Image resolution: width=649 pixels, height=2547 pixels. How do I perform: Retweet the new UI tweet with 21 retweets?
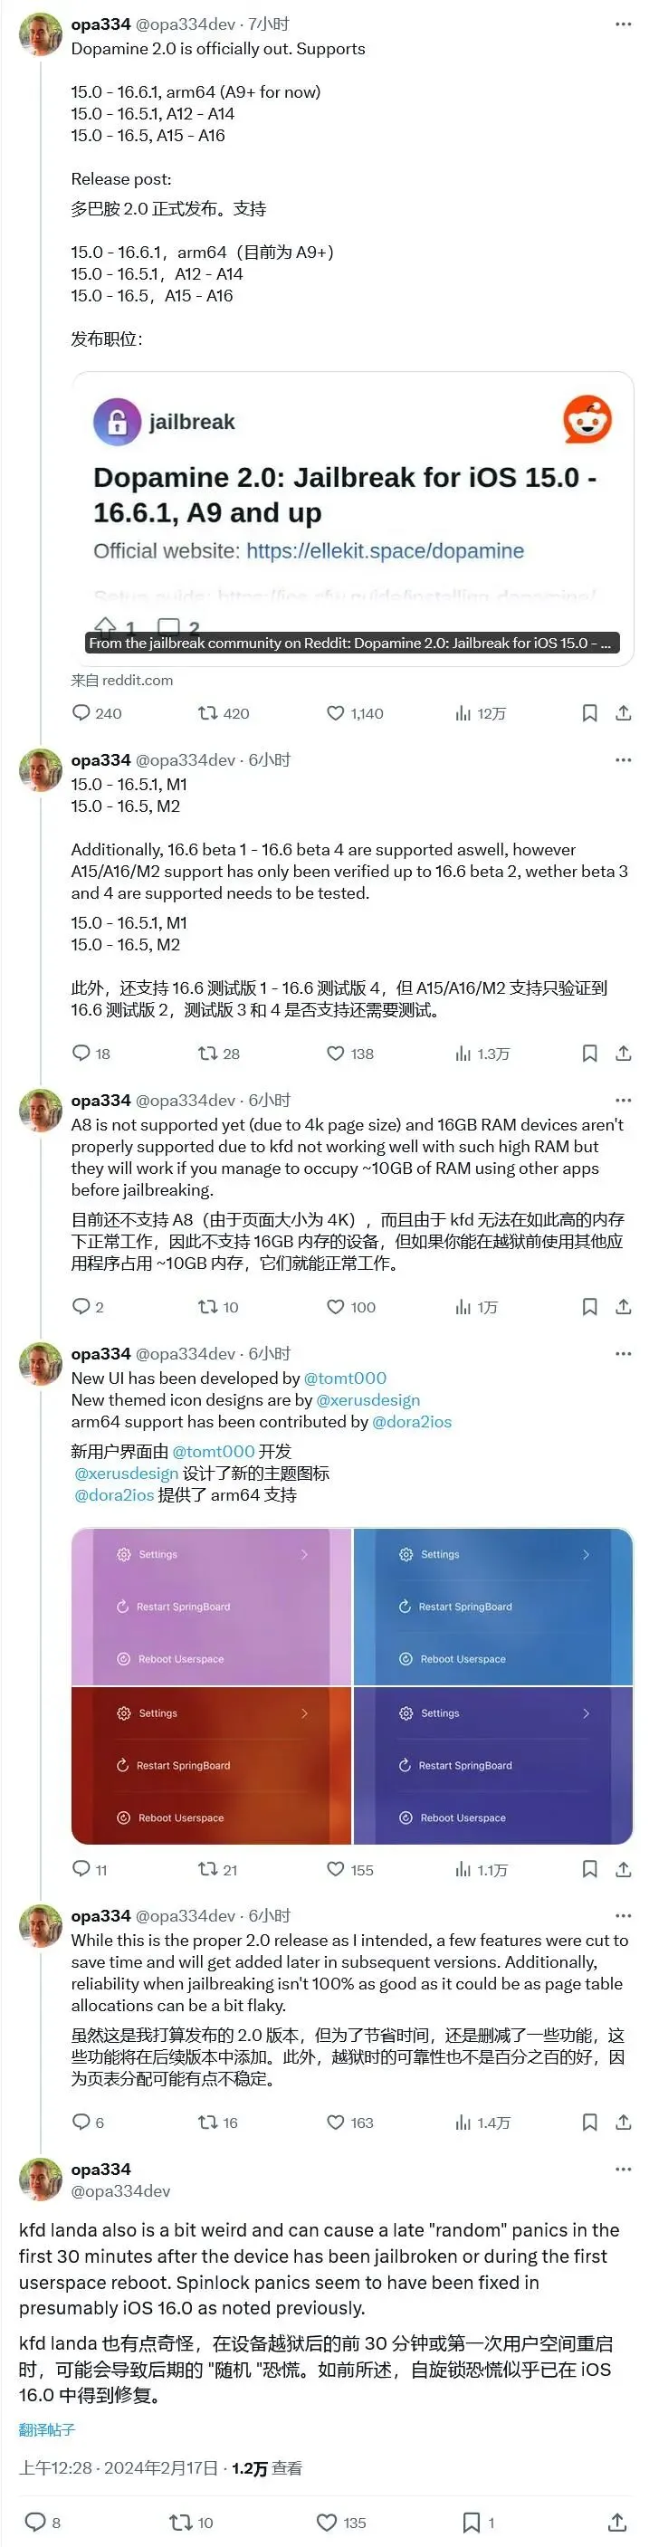217,1869
